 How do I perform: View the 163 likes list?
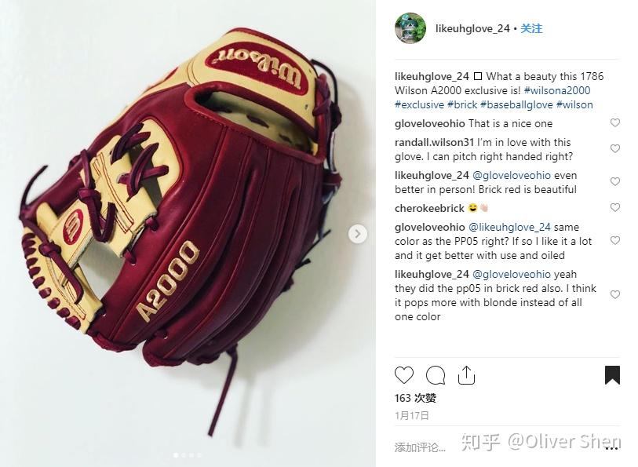pyautogui.click(x=415, y=398)
